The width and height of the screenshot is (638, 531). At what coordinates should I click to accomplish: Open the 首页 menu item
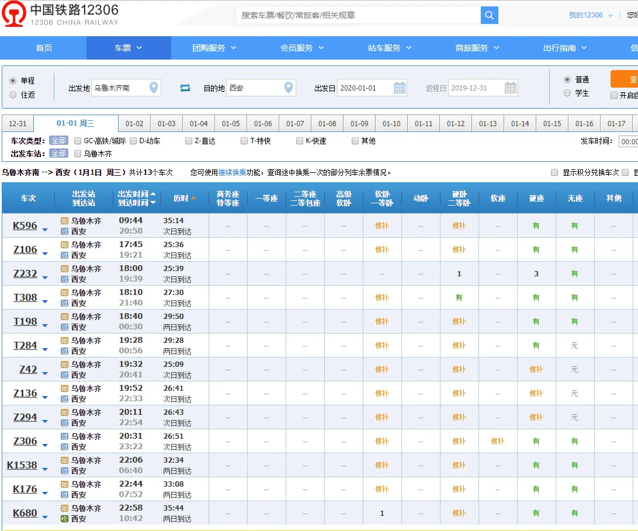[x=43, y=48]
